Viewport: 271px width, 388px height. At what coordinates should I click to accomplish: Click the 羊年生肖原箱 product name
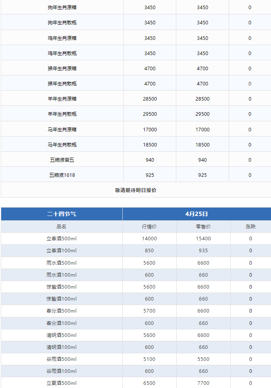click(x=62, y=99)
